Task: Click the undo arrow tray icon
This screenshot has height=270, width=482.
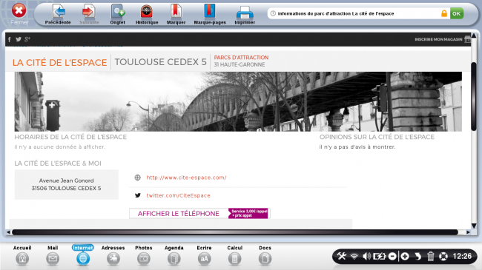Action: tap(417, 256)
